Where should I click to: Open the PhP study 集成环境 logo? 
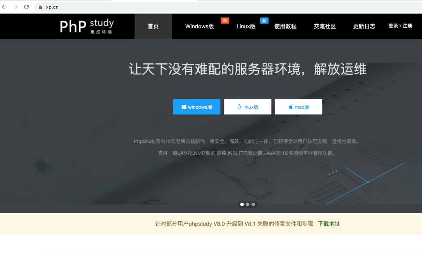pos(86,26)
